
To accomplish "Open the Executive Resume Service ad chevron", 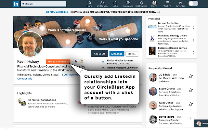I will [194, 52].
